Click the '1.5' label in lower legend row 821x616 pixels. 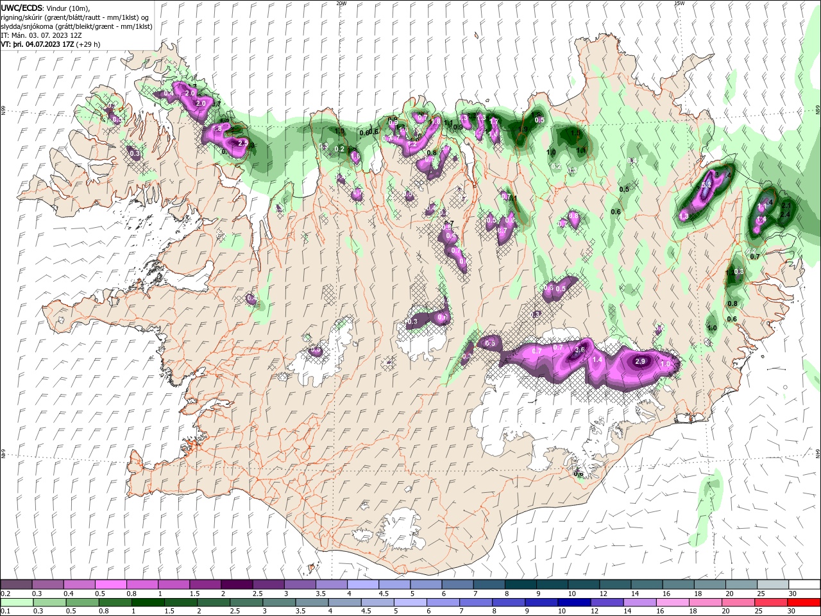pos(169,612)
